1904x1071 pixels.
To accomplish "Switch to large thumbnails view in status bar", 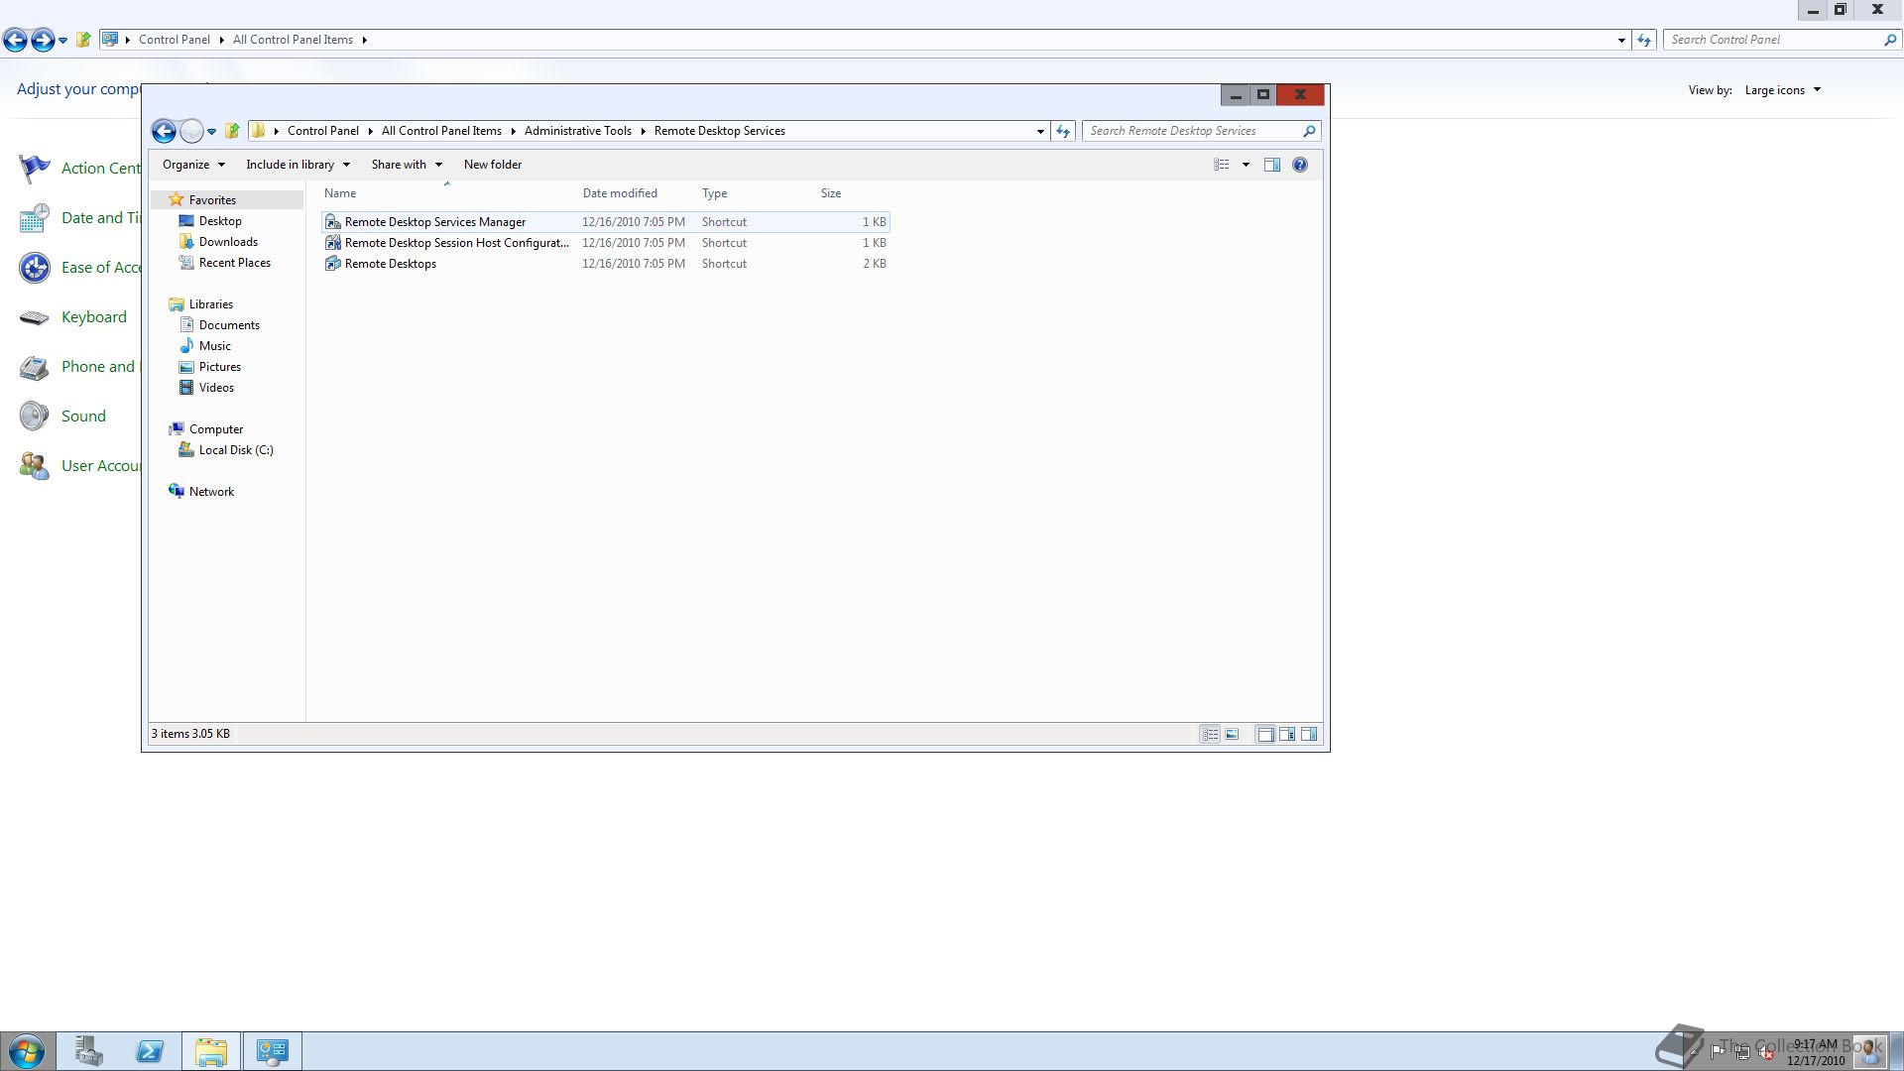I will click(1232, 735).
